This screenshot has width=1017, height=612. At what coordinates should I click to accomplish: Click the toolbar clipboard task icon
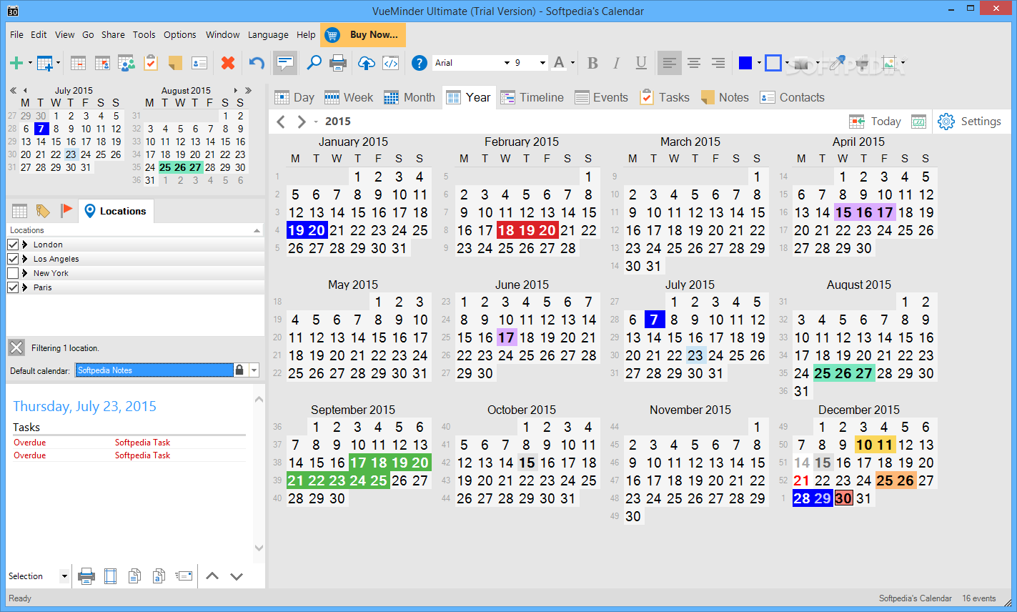[151, 63]
